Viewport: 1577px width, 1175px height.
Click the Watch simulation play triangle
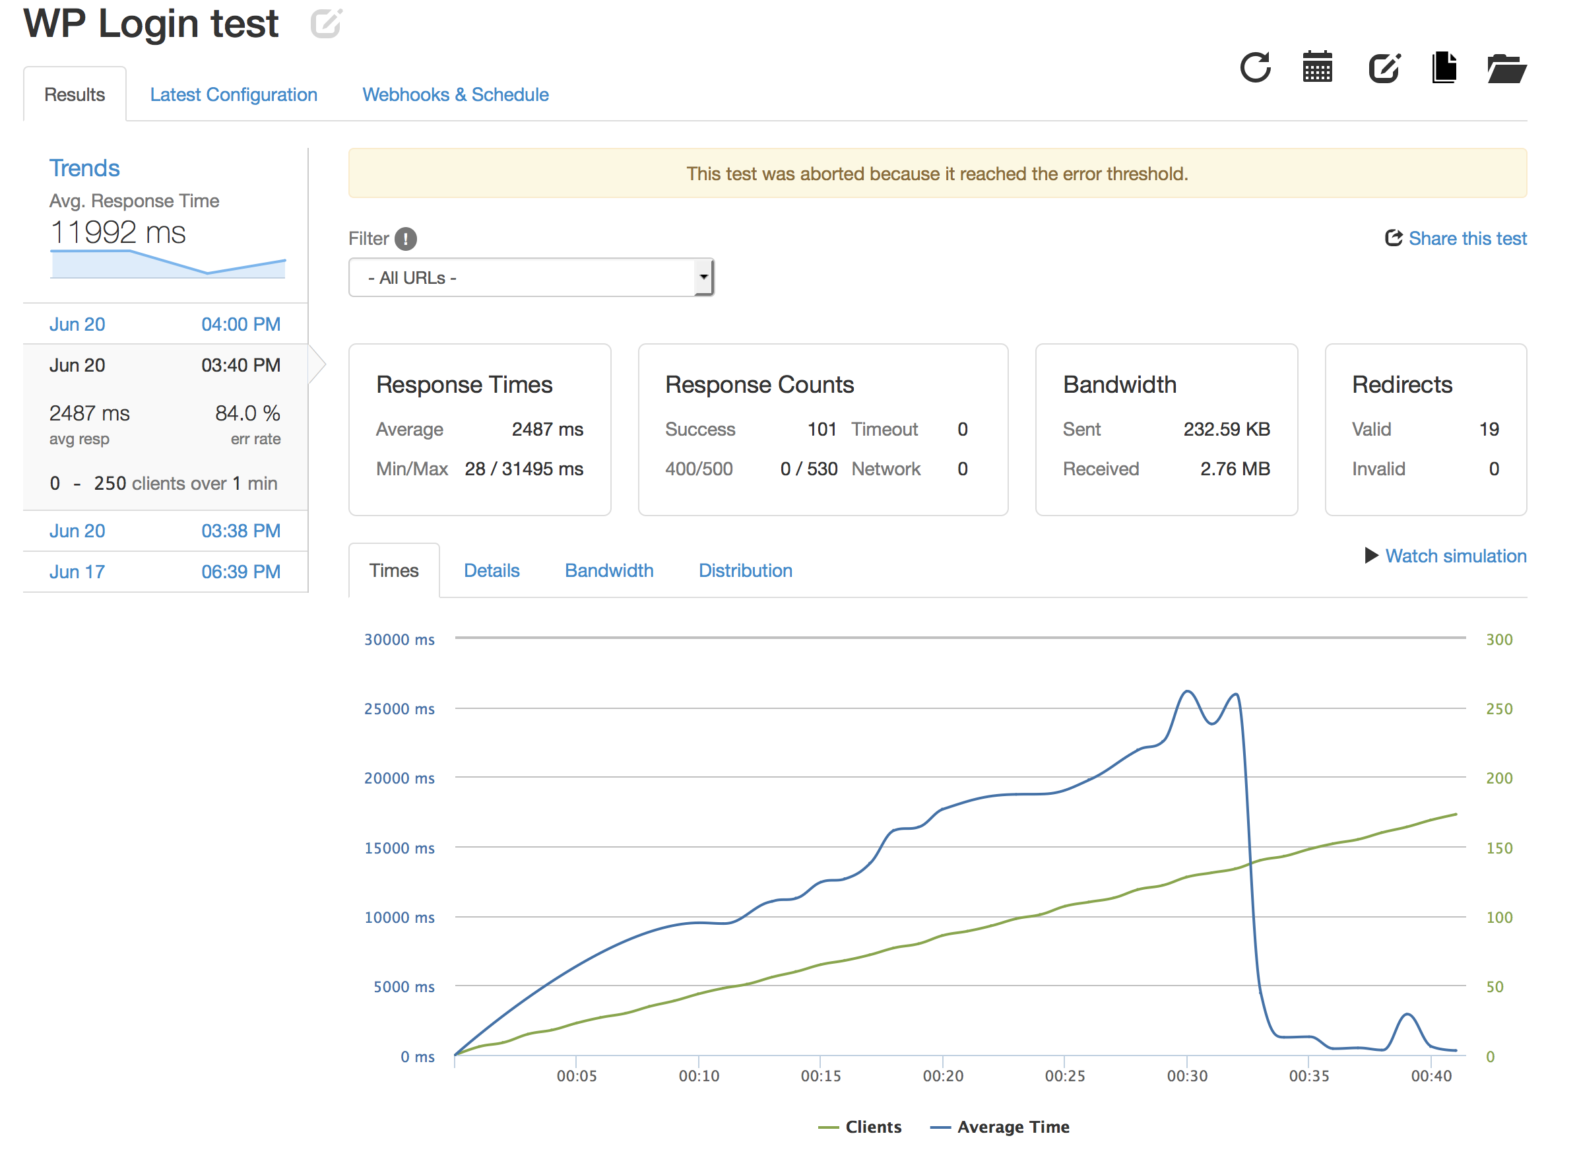(1372, 554)
